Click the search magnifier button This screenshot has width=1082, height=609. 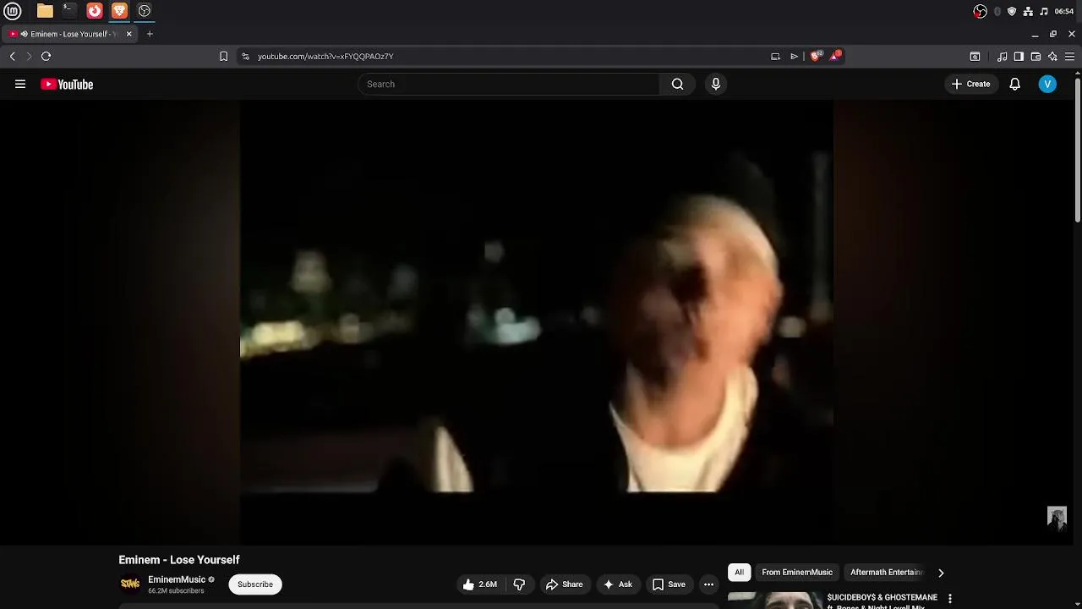(x=677, y=84)
